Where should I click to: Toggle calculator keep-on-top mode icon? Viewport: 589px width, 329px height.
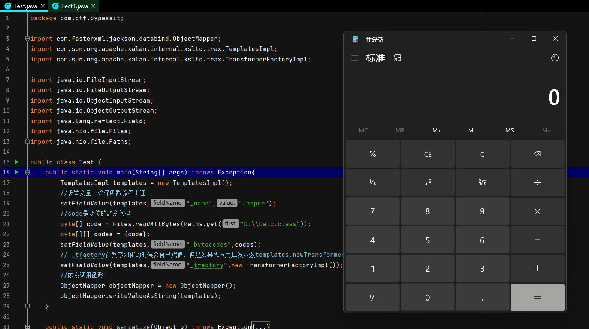click(398, 58)
